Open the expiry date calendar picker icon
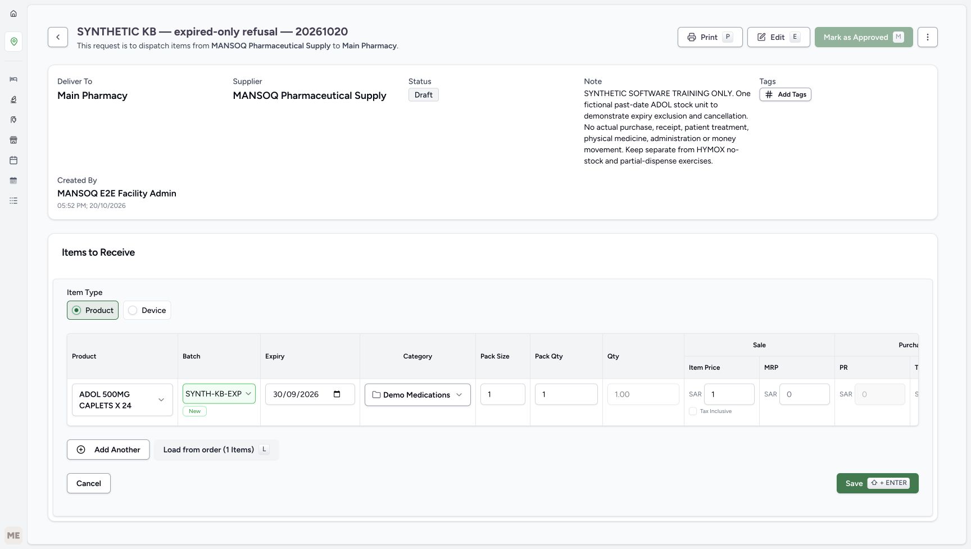This screenshot has height=549, width=971. click(337, 394)
